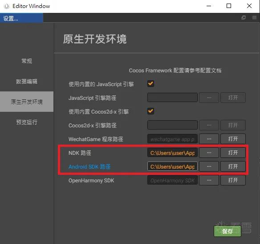Click browse ellipsis for Android SDK 路径

[x=209, y=166]
